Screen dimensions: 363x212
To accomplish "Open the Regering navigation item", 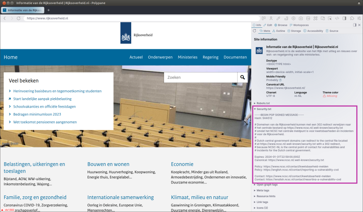I will [211, 57].
